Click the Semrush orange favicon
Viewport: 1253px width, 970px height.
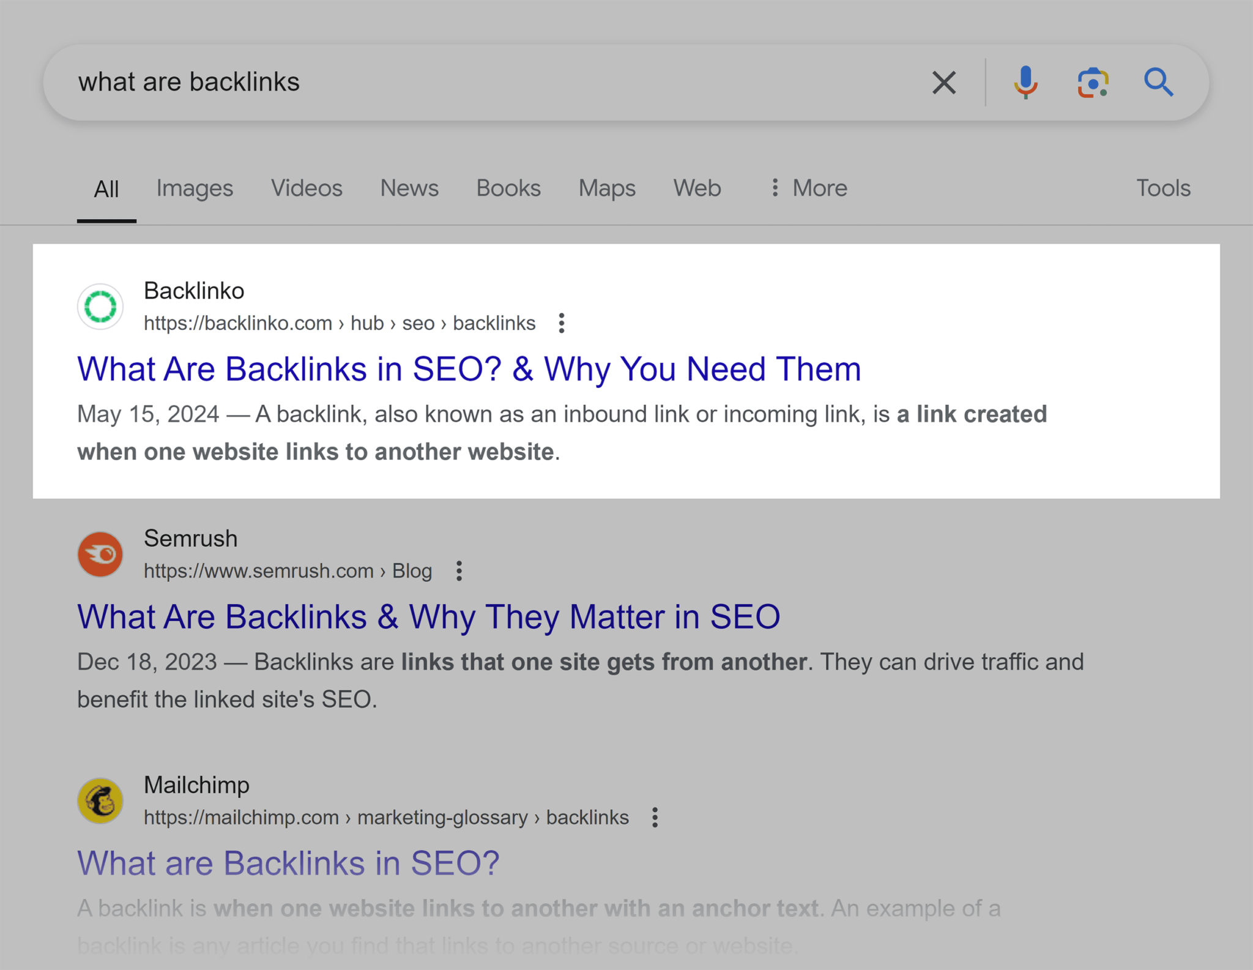100,554
